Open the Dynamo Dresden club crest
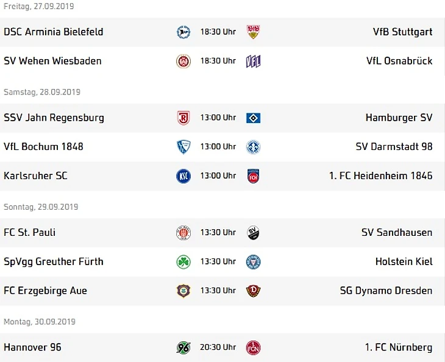Image resolution: width=445 pixels, height=362 pixels. click(253, 291)
